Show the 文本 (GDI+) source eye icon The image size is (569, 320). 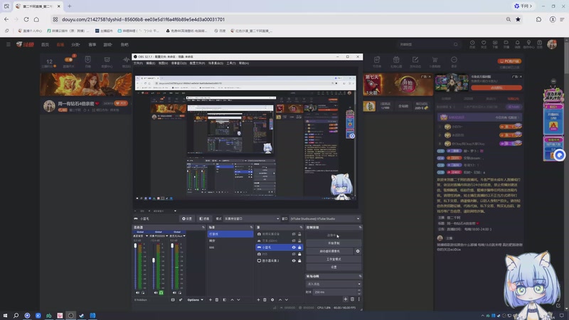[294, 240]
